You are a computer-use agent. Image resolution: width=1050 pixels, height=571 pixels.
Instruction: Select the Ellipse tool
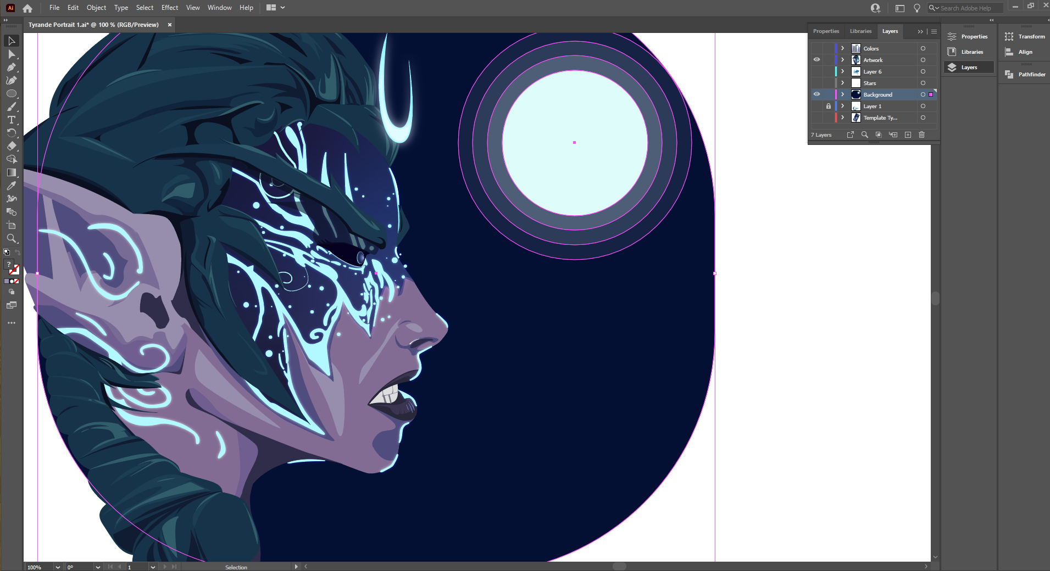(x=11, y=93)
